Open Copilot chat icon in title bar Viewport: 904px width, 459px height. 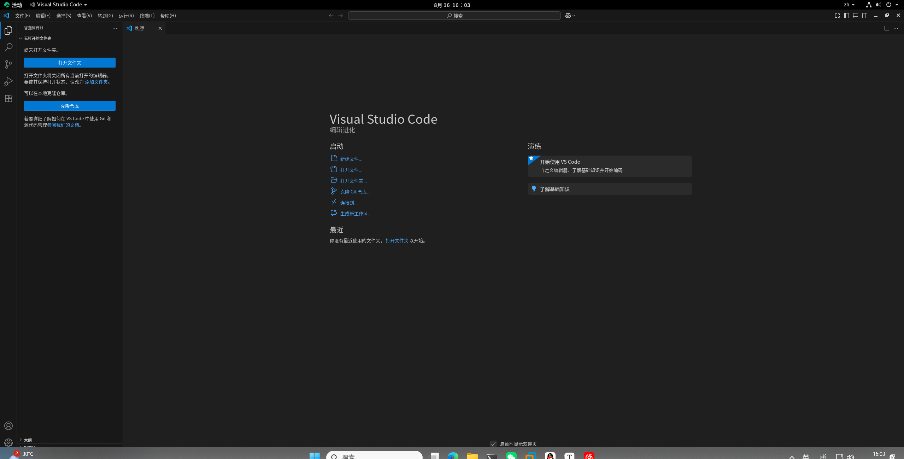[x=568, y=16]
